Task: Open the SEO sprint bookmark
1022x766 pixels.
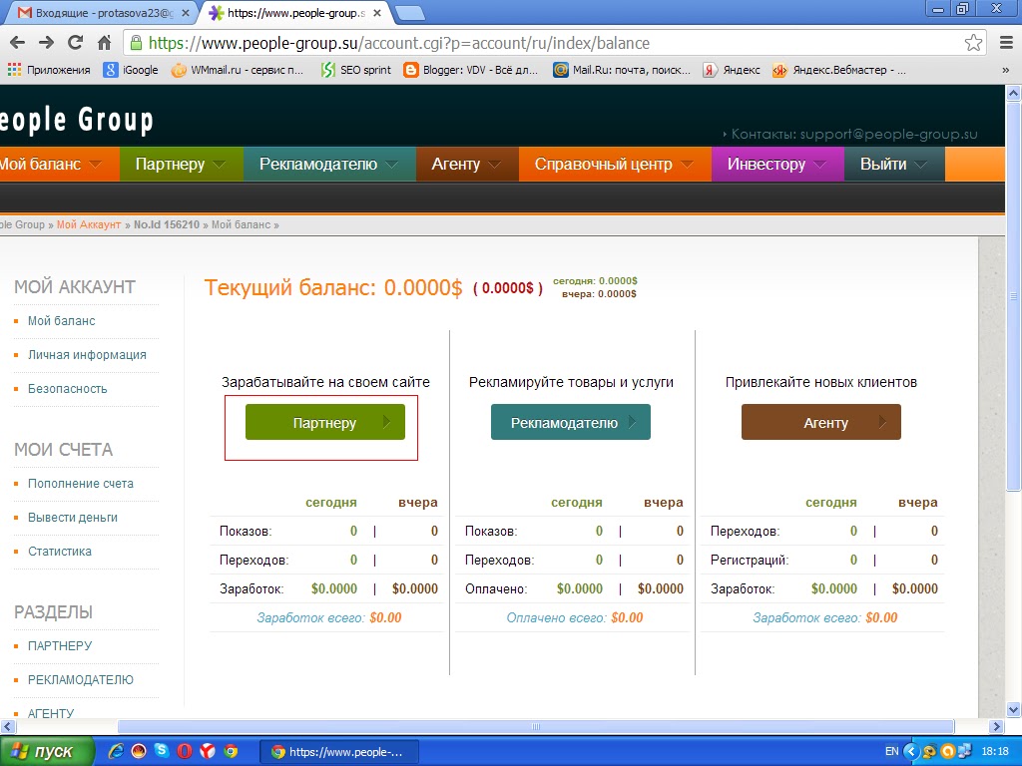Action: click(356, 70)
